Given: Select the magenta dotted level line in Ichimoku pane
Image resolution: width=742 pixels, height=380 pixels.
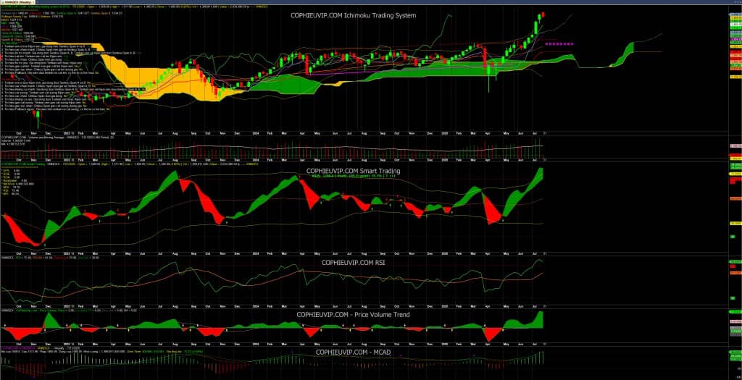Looking at the screenshot, I should [559, 43].
